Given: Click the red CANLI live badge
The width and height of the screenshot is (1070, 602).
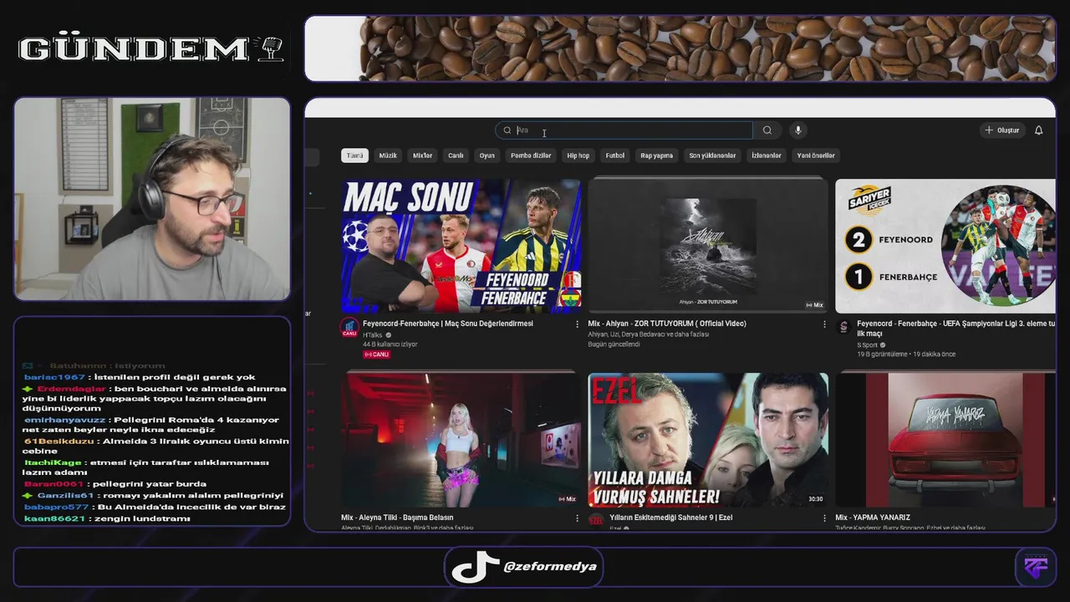Looking at the screenshot, I should coord(377,355).
